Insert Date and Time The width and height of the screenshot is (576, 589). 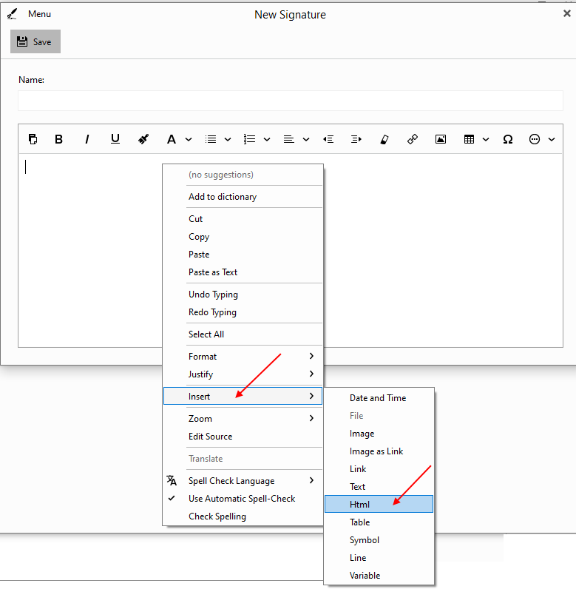pyautogui.click(x=379, y=398)
